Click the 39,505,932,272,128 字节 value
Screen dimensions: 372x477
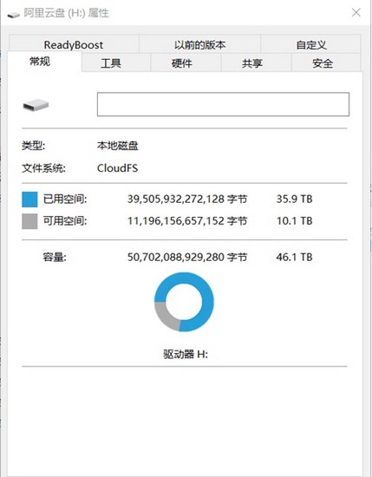pos(187,199)
